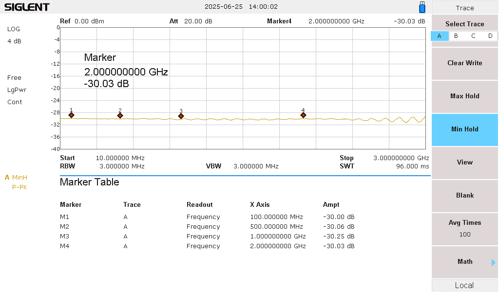
Task: Click marker diamond 1 on the trace
Action: click(x=72, y=115)
